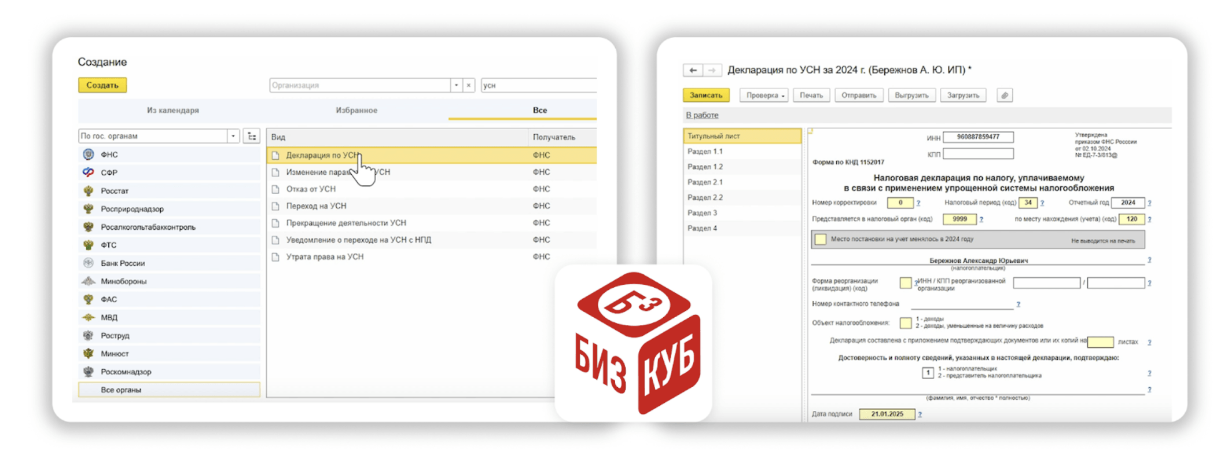Click the document icon beside Отказ от УСН

276,189
